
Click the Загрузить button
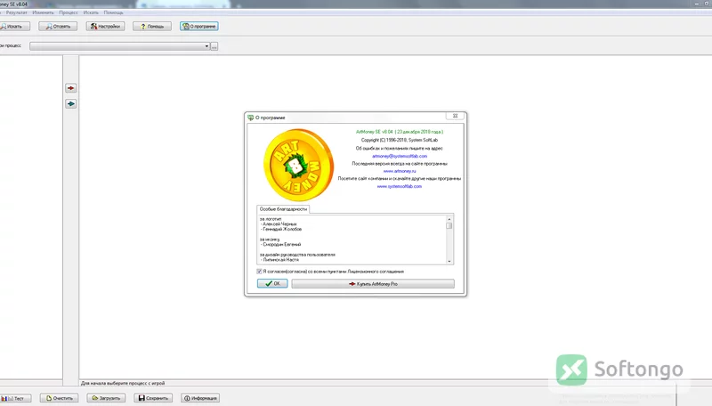point(106,398)
